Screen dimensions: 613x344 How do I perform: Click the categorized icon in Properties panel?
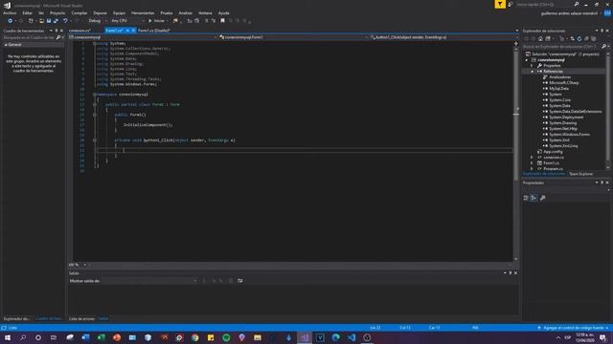click(x=526, y=198)
